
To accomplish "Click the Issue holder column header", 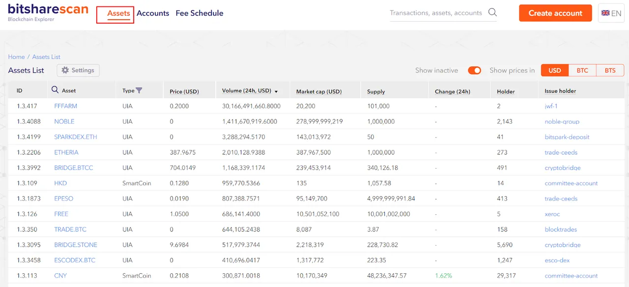I will 560,91.
